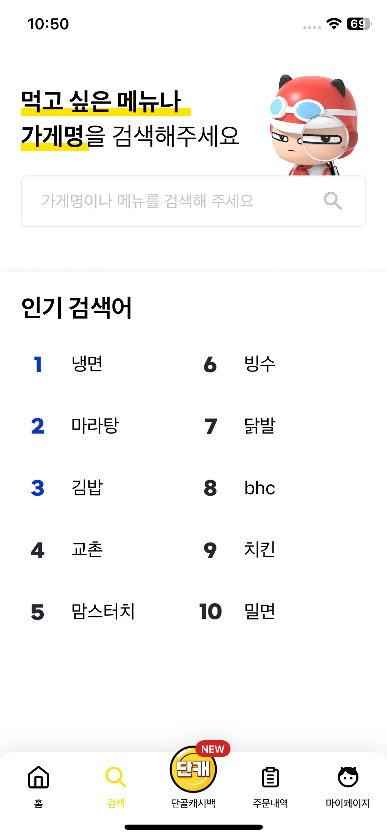
Task: Open the 단골캐시백 coin icon
Action: click(193, 769)
